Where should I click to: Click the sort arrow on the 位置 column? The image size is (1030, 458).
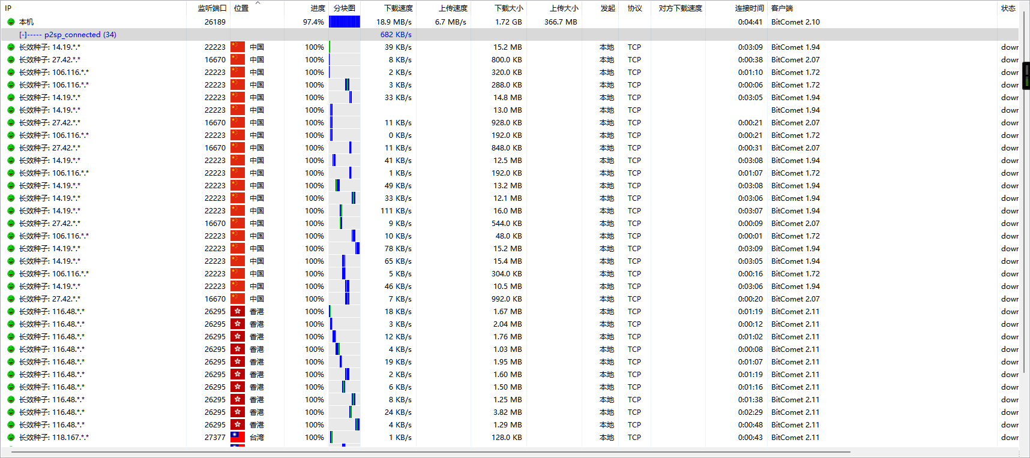[x=258, y=4]
